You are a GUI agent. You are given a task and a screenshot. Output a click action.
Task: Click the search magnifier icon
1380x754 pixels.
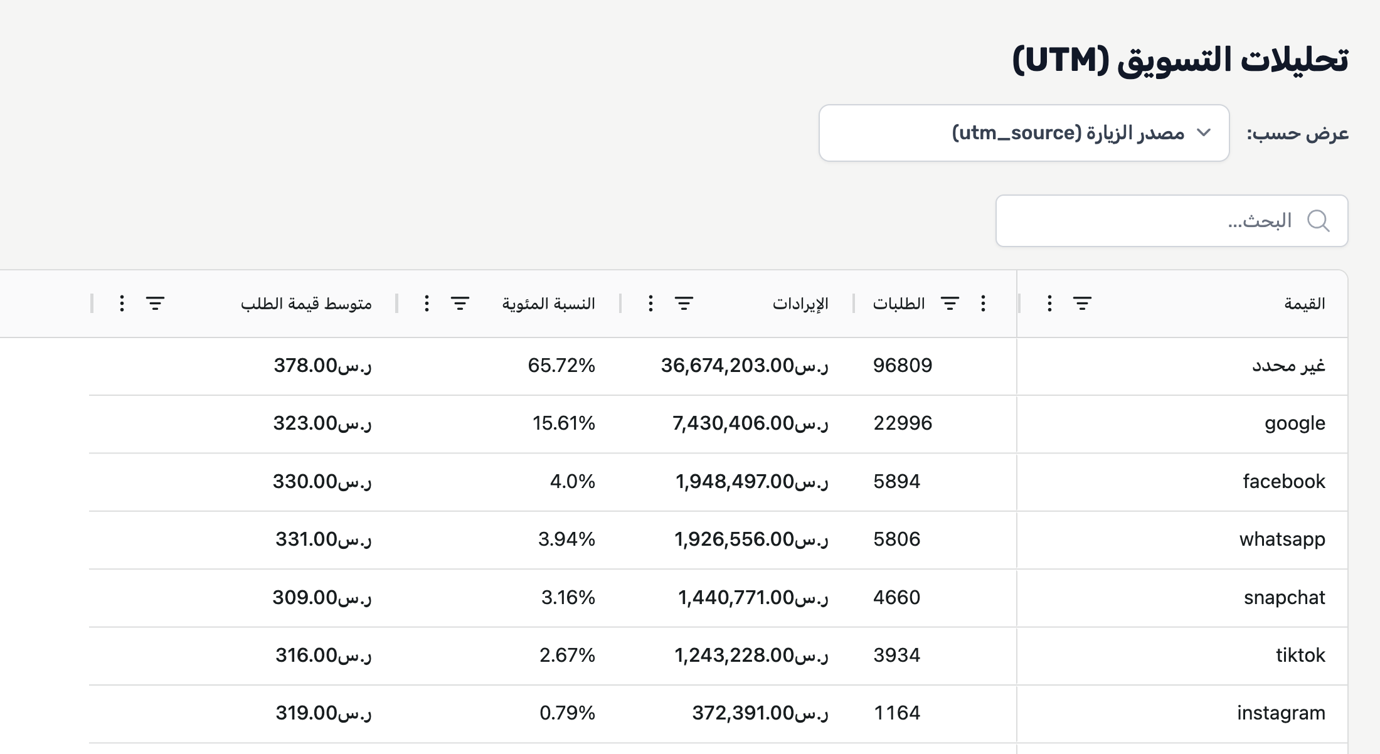[x=1319, y=220]
